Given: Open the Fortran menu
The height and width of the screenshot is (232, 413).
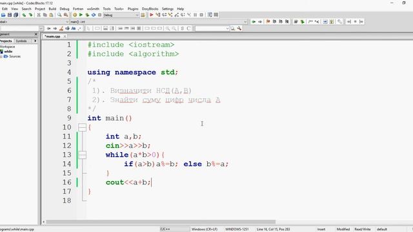Looking at the screenshot, I should coord(78,8).
